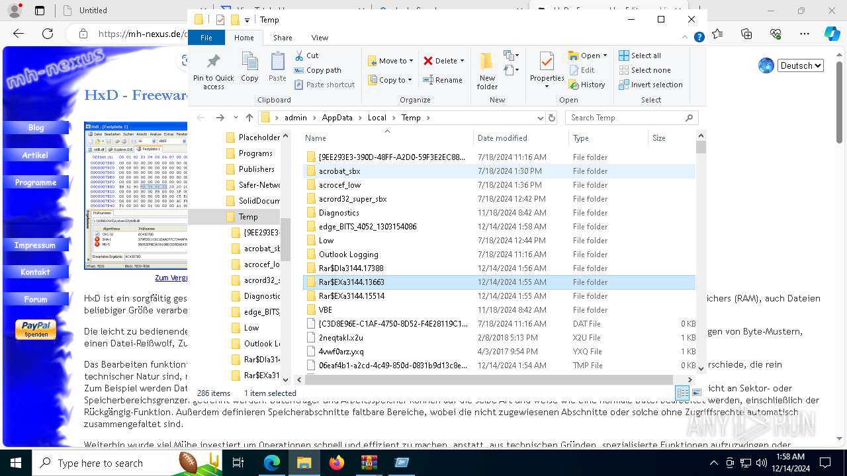Open Edge Favorites star icon
This screenshot has height=476, width=847.
[717, 34]
